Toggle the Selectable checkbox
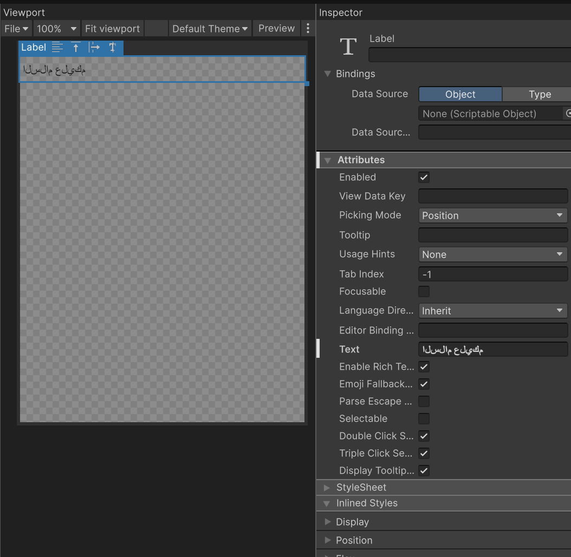 point(424,419)
